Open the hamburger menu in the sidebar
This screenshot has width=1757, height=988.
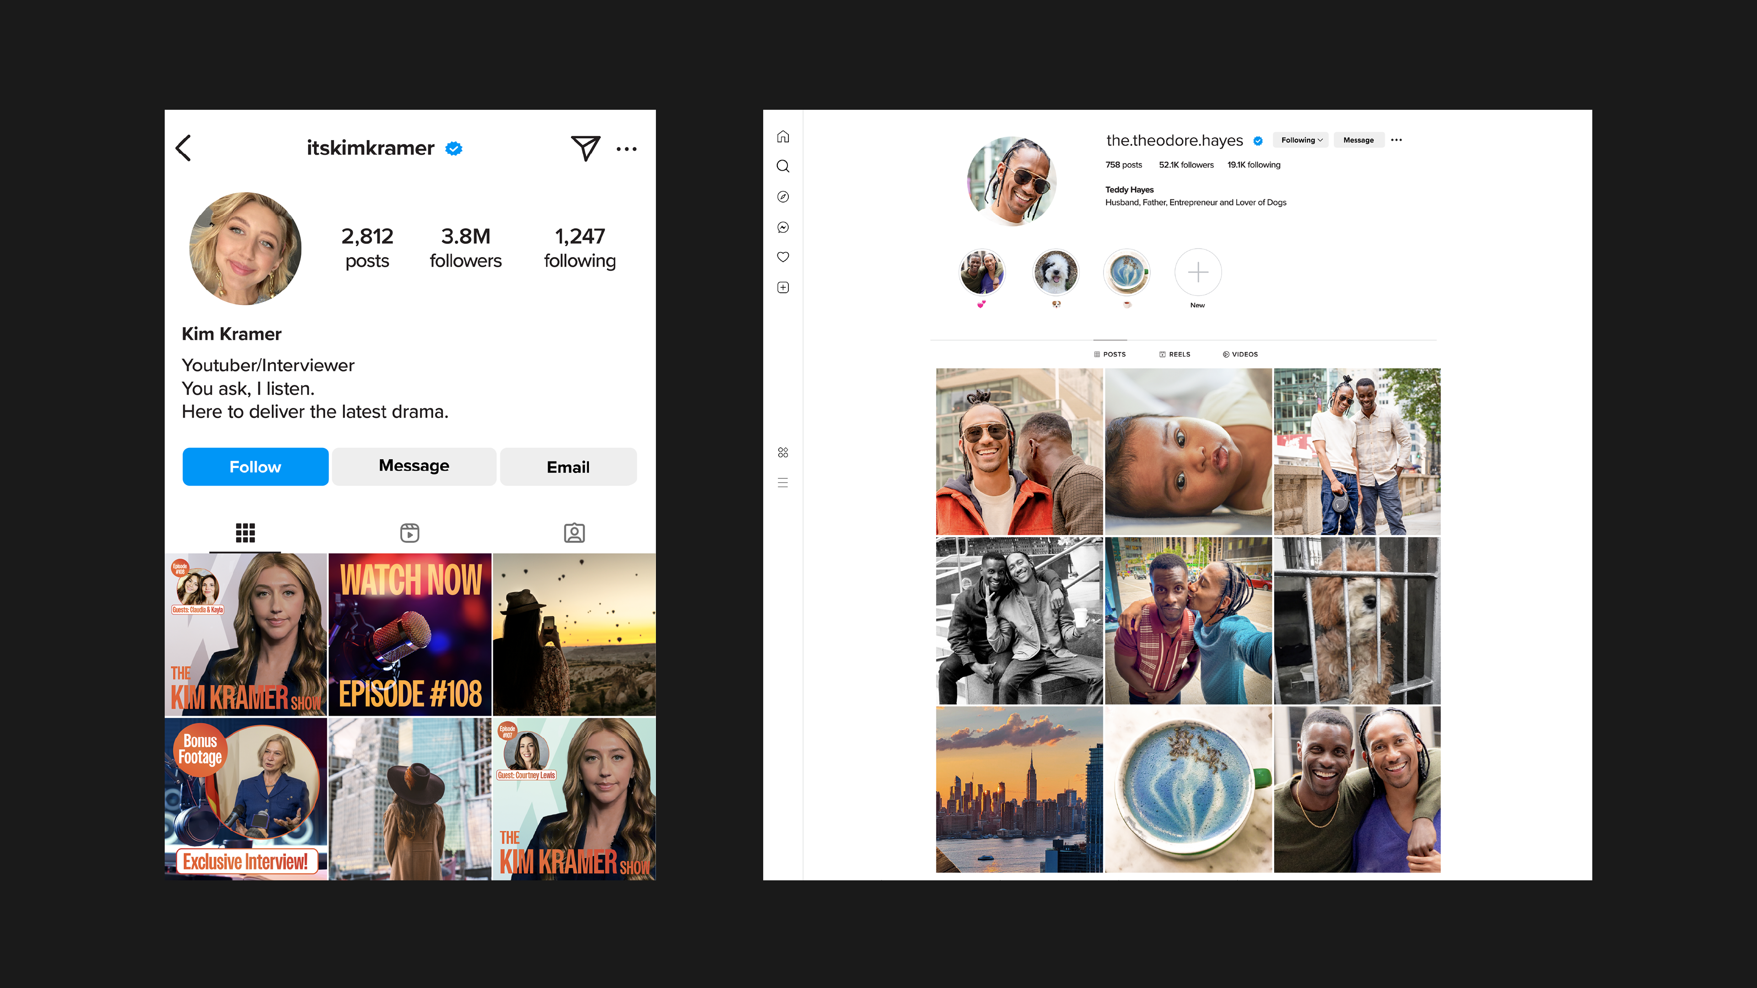point(783,483)
